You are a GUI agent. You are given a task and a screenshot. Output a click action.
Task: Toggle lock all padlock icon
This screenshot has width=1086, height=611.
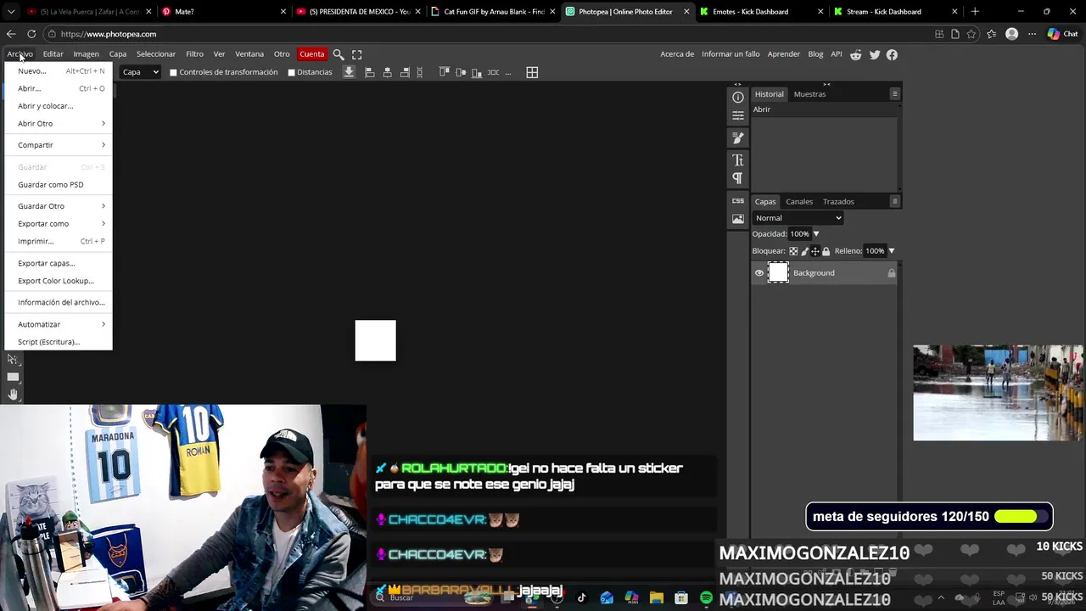[826, 251]
